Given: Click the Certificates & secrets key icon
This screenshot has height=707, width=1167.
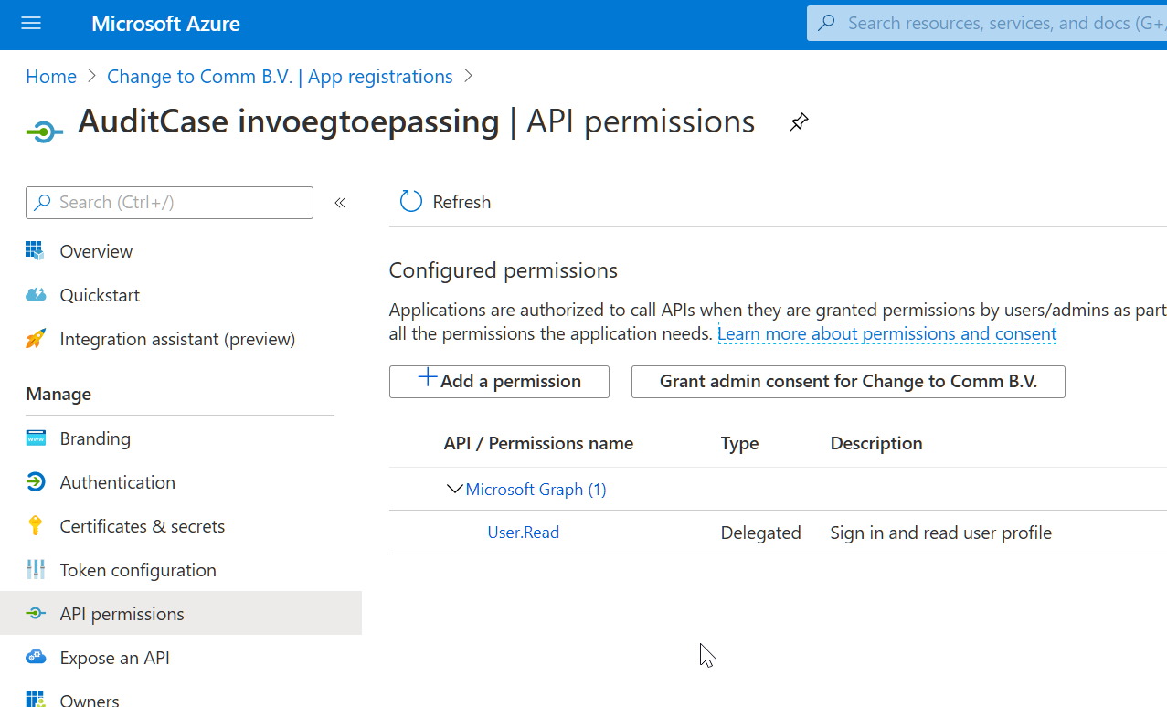Looking at the screenshot, I should [x=35, y=526].
